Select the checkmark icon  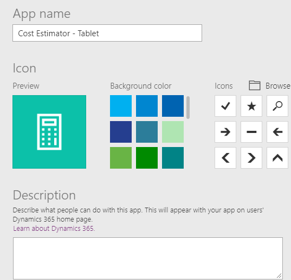(225, 106)
